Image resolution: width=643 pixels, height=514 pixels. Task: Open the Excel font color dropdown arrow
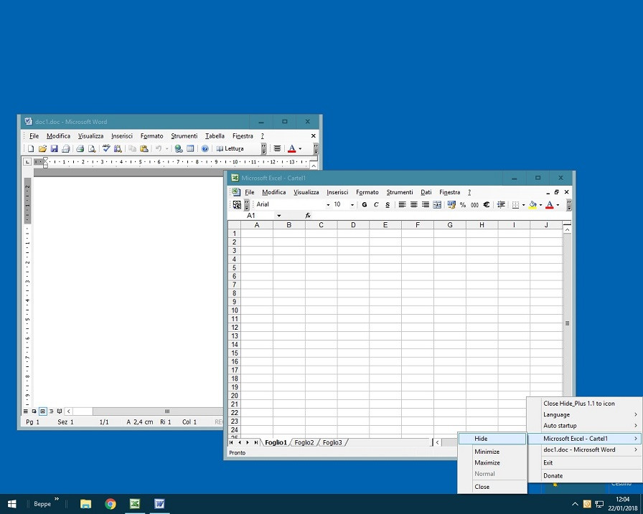tap(558, 205)
